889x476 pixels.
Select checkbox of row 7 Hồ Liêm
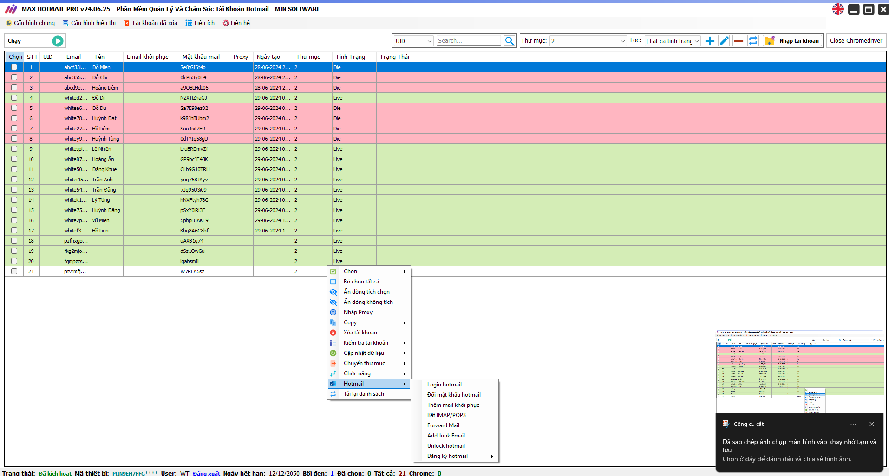pyautogui.click(x=14, y=129)
